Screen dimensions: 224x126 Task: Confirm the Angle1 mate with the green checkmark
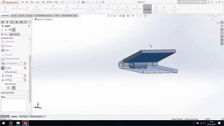tap(2, 30)
